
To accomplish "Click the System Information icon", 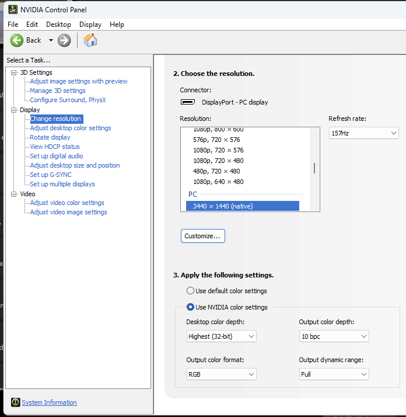I will click(x=15, y=402).
